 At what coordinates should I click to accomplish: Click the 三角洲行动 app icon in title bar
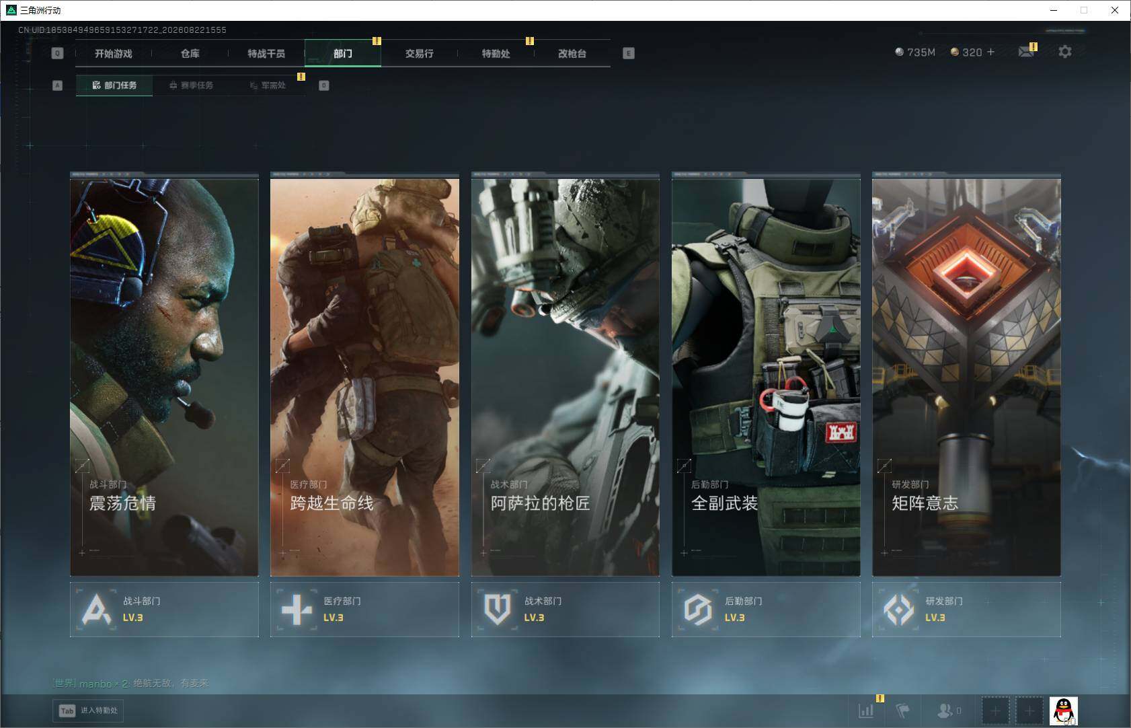coord(11,10)
